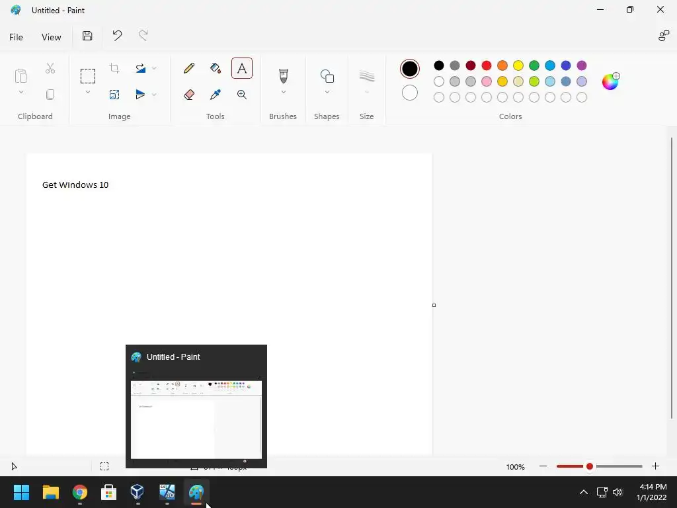This screenshot has width=677, height=508.
Task: Click the Paint taskbar icon
Action: tap(196, 492)
